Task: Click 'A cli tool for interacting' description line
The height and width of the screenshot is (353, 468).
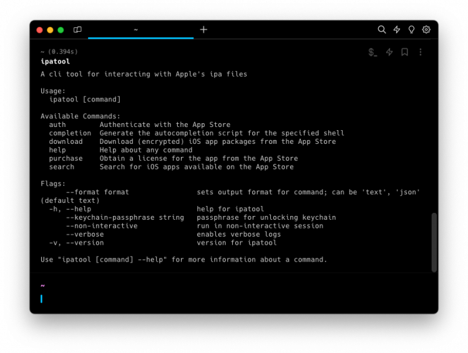Action: click(144, 74)
